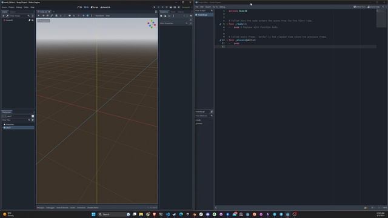Click Search Help in script editor
The image size is (388, 218).
tap(373, 7)
